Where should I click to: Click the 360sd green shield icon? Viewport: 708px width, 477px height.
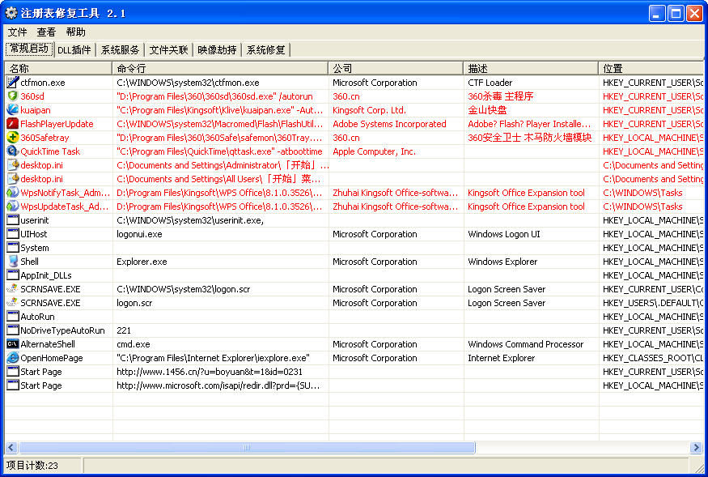point(12,96)
